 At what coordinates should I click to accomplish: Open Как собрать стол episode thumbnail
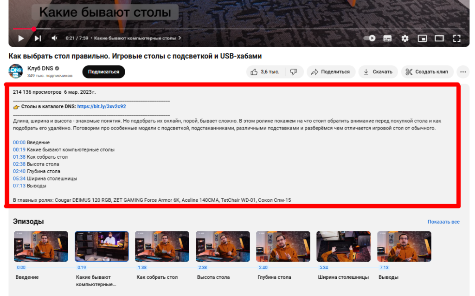[162, 246]
